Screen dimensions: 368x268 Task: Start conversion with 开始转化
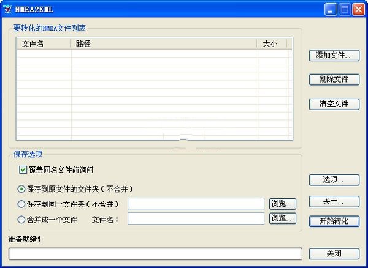tap(334, 221)
